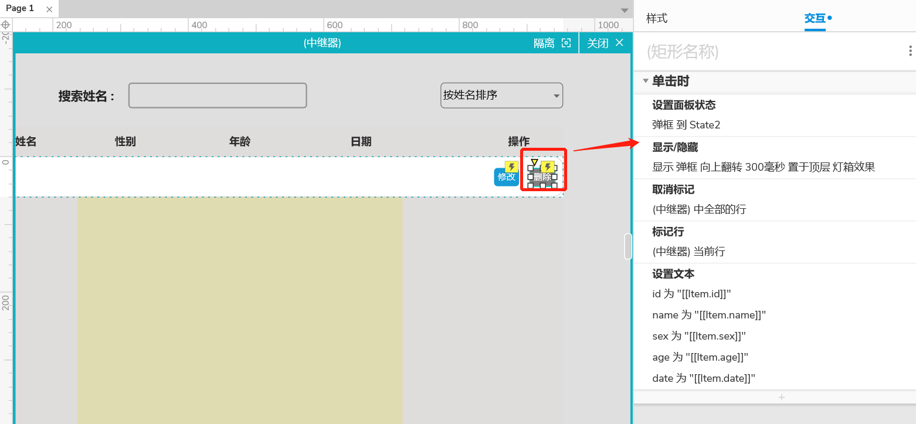
Task: Select the 取消标记 action
Action: coord(673,189)
